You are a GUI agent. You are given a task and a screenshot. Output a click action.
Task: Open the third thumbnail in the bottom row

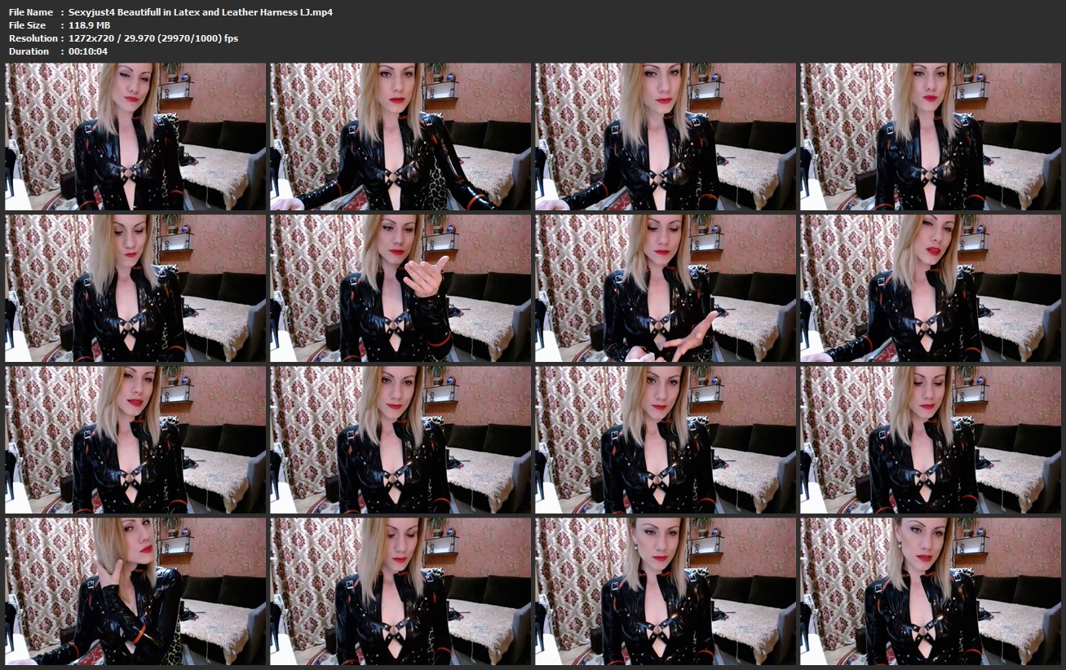click(x=666, y=592)
